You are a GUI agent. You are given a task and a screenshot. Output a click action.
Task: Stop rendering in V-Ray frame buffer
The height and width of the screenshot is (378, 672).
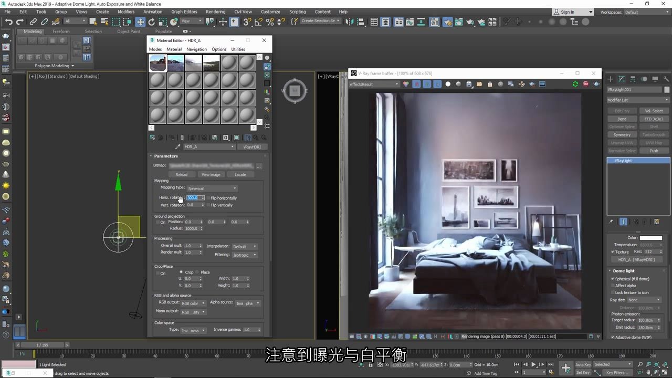coord(586,84)
